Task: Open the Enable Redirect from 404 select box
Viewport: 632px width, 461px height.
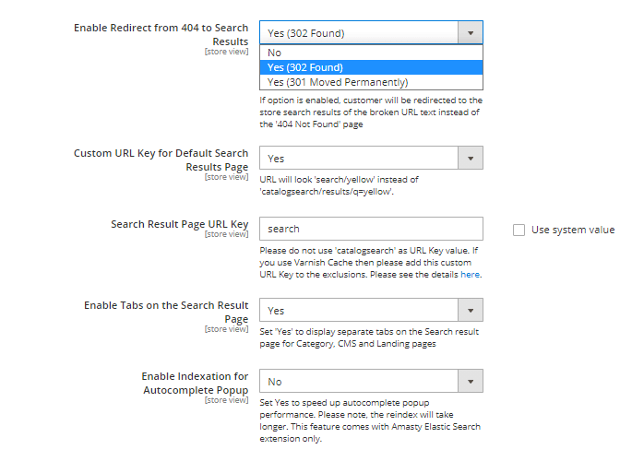Action: pyautogui.click(x=359, y=33)
